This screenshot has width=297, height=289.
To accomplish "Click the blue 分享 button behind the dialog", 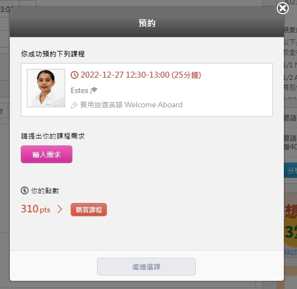I will (290, 170).
